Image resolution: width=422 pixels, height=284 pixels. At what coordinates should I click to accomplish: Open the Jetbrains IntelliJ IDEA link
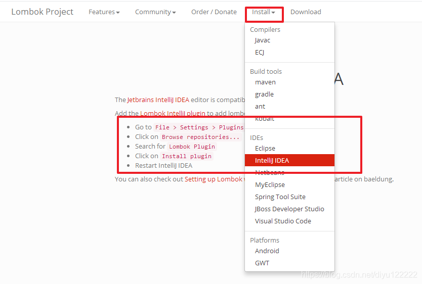tap(158, 100)
